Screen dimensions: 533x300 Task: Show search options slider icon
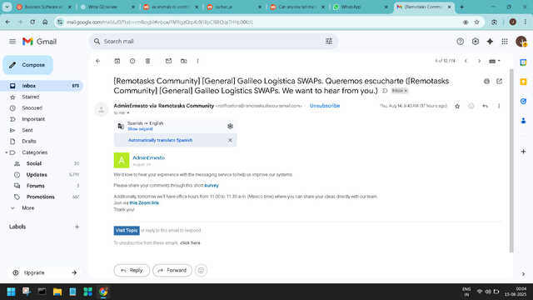(x=329, y=41)
